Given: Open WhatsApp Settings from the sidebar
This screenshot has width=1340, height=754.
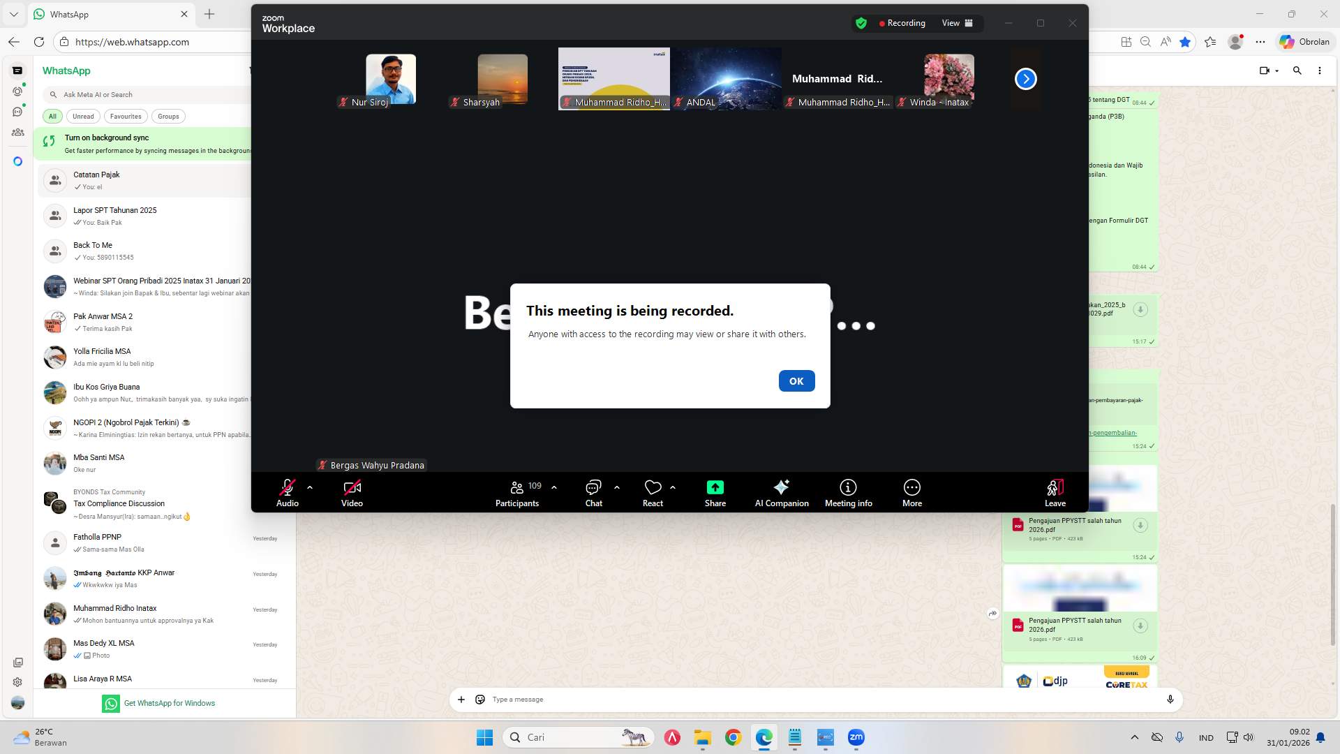Looking at the screenshot, I should [x=17, y=682].
